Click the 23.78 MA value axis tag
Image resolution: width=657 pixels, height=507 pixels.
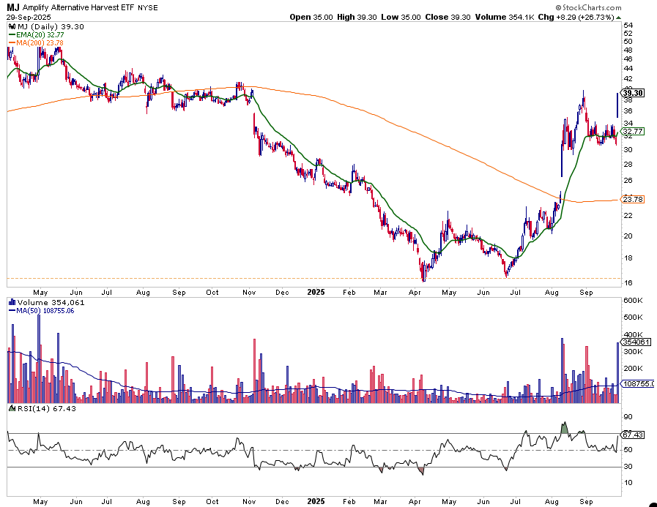632,199
